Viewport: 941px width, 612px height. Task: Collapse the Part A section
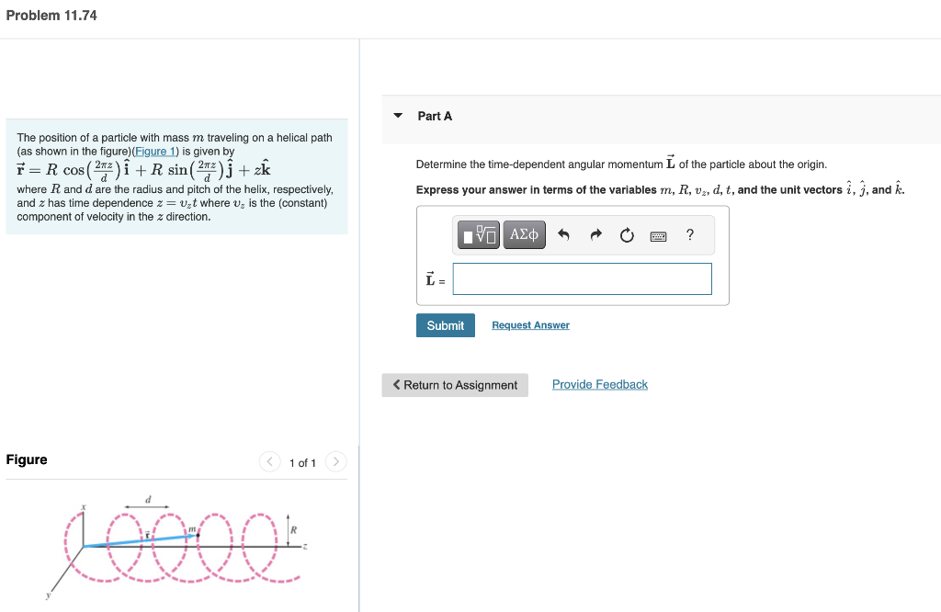(x=397, y=116)
